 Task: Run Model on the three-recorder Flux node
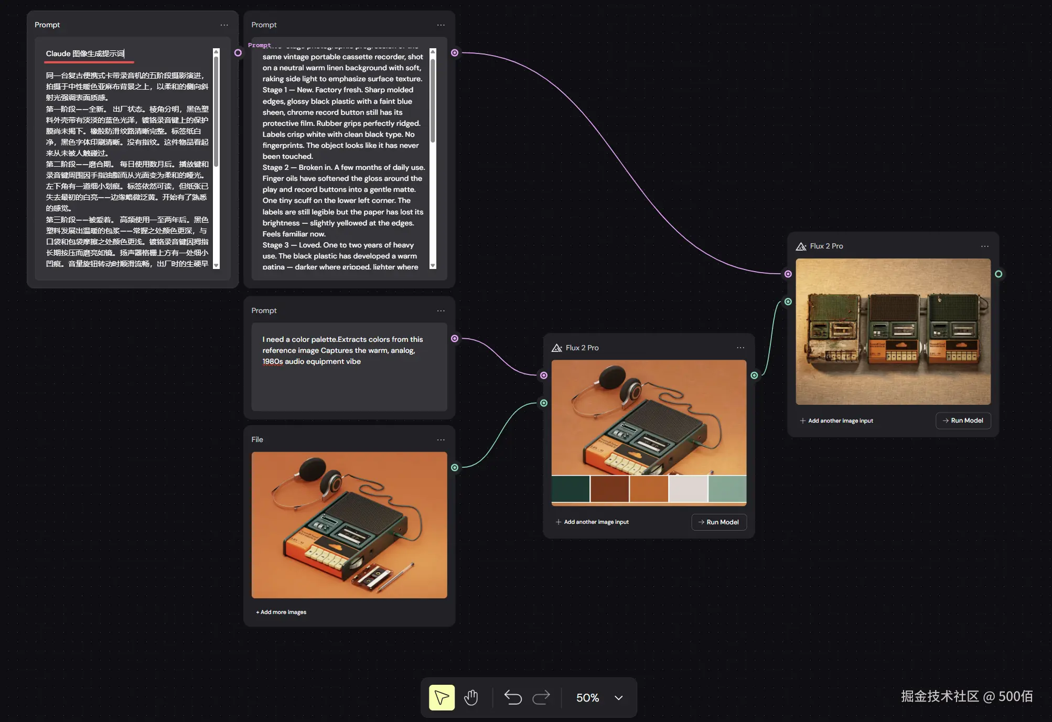(963, 421)
